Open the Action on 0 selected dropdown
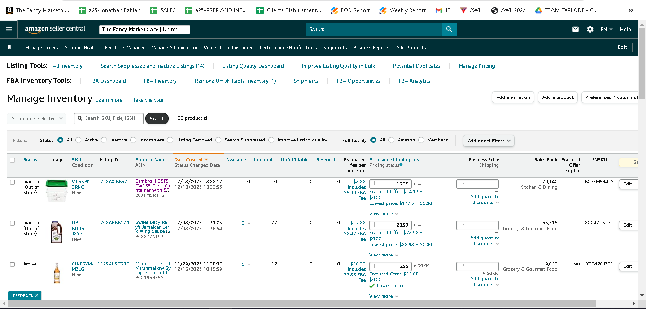This screenshot has height=309, width=646. [x=36, y=119]
